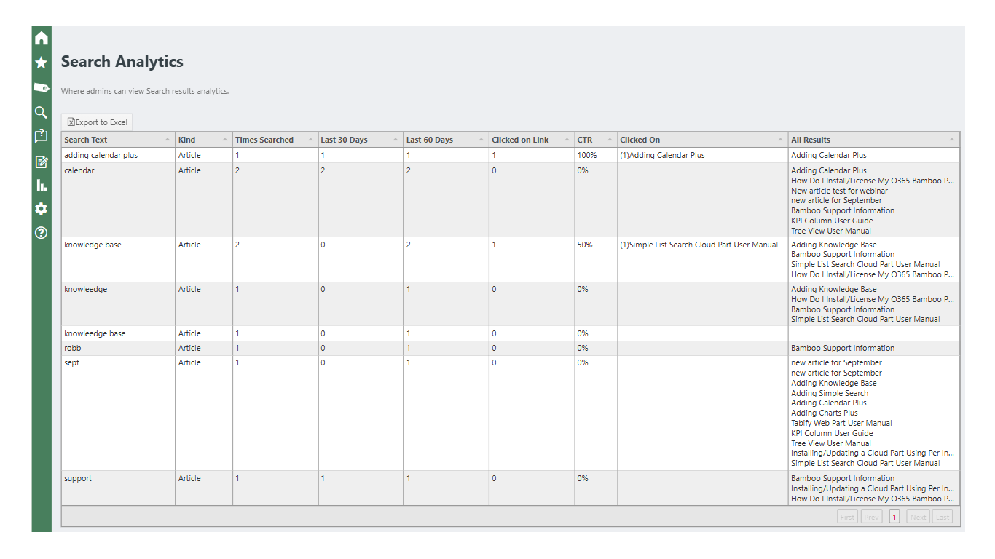Click '(1)Simple List Search Cloud Part User Manual'
Screen dimensions: 995x559
click(699, 245)
